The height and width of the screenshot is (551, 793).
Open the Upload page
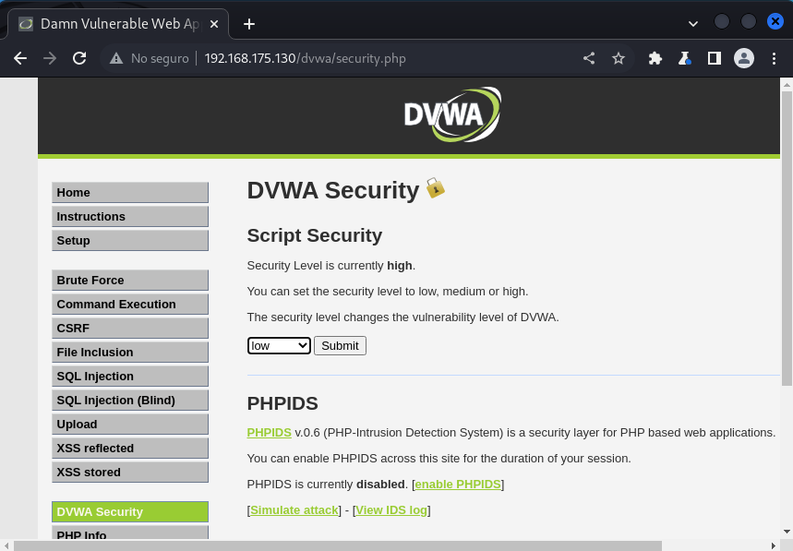[x=130, y=425]
